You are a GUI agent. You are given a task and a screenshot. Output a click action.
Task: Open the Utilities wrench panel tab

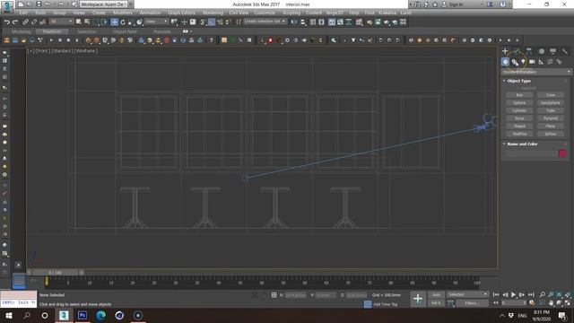click(x=565, y=51)
